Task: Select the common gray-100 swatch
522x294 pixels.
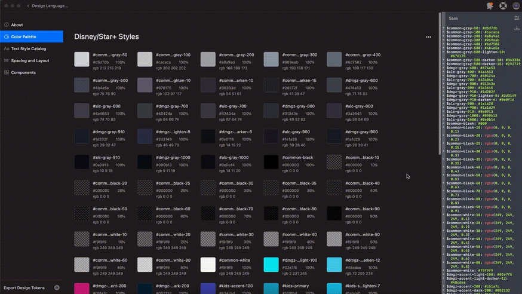Action: (145, 59)
